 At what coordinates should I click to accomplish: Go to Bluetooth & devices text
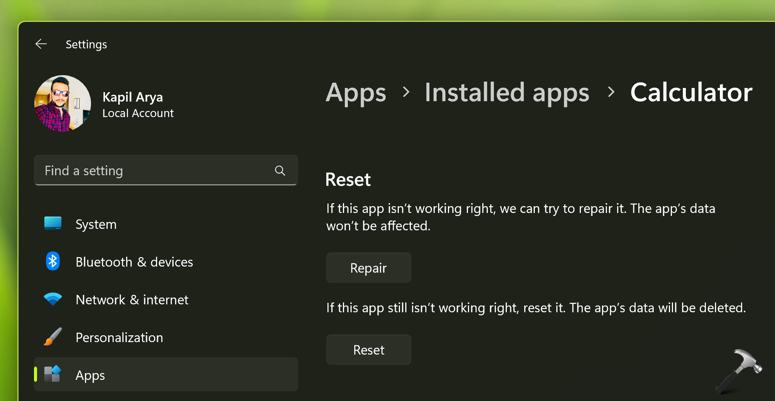tap(134, 262)
